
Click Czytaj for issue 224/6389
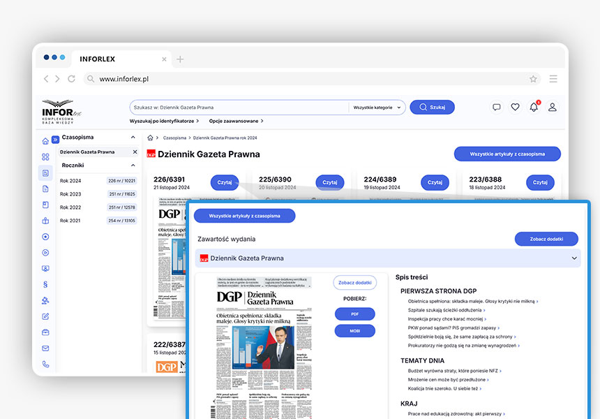point(435,183)
